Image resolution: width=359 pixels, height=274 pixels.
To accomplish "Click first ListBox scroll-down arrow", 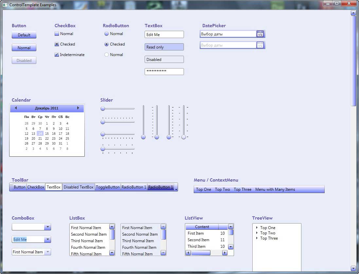I will [112, 253].
